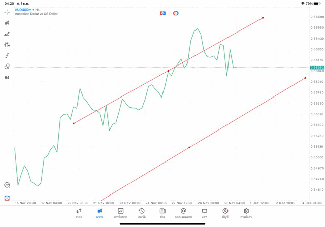Open the Quotes (ราคา) tab
325x227 pixels.
click(79, 213)
